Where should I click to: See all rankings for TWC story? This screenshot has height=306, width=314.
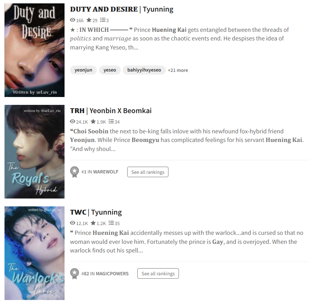(x=158, y=273)
